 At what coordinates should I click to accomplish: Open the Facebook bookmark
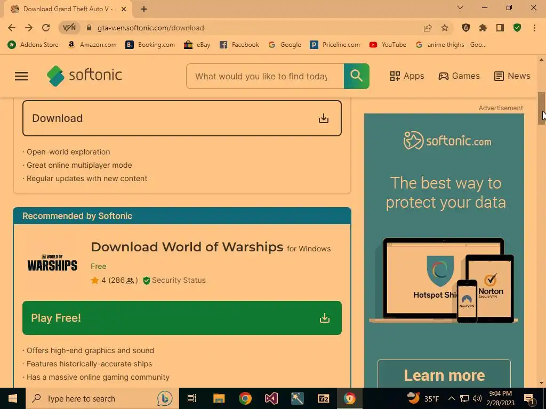tap(239, 45)
